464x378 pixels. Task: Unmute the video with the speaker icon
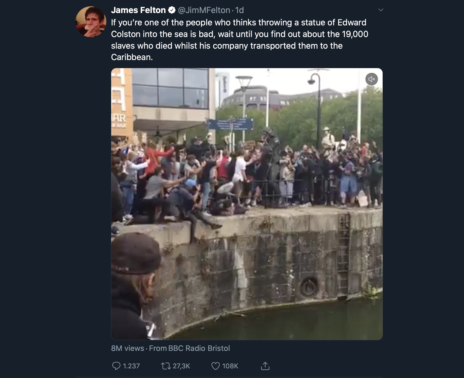tap(371, 79)
